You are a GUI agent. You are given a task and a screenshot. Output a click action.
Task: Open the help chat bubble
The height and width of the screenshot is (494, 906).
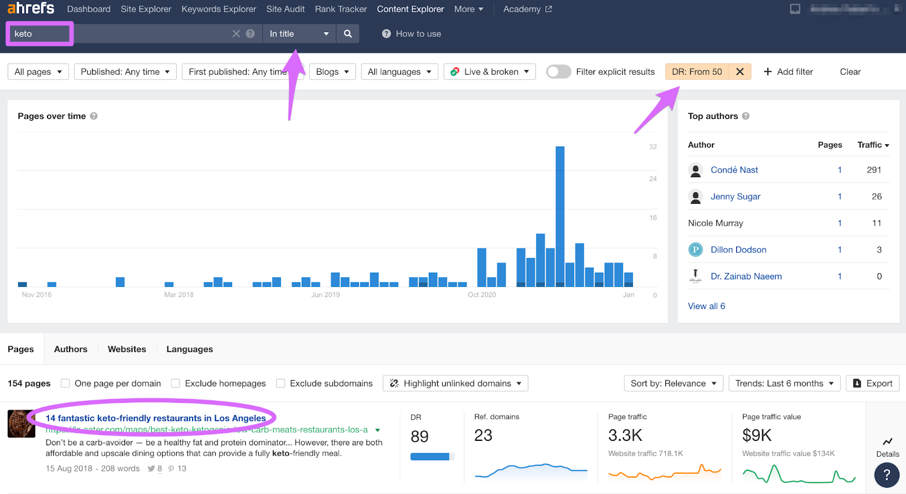pyautogui.click(x=887, y=474)
